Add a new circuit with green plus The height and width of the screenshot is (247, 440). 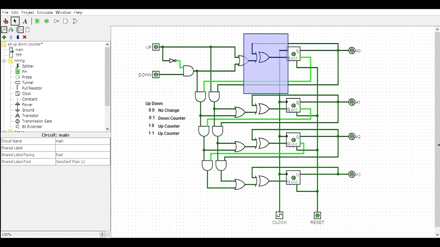tap(4, 37)
